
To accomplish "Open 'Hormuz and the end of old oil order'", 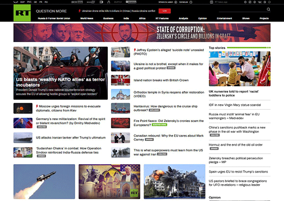I will (235, 145).
